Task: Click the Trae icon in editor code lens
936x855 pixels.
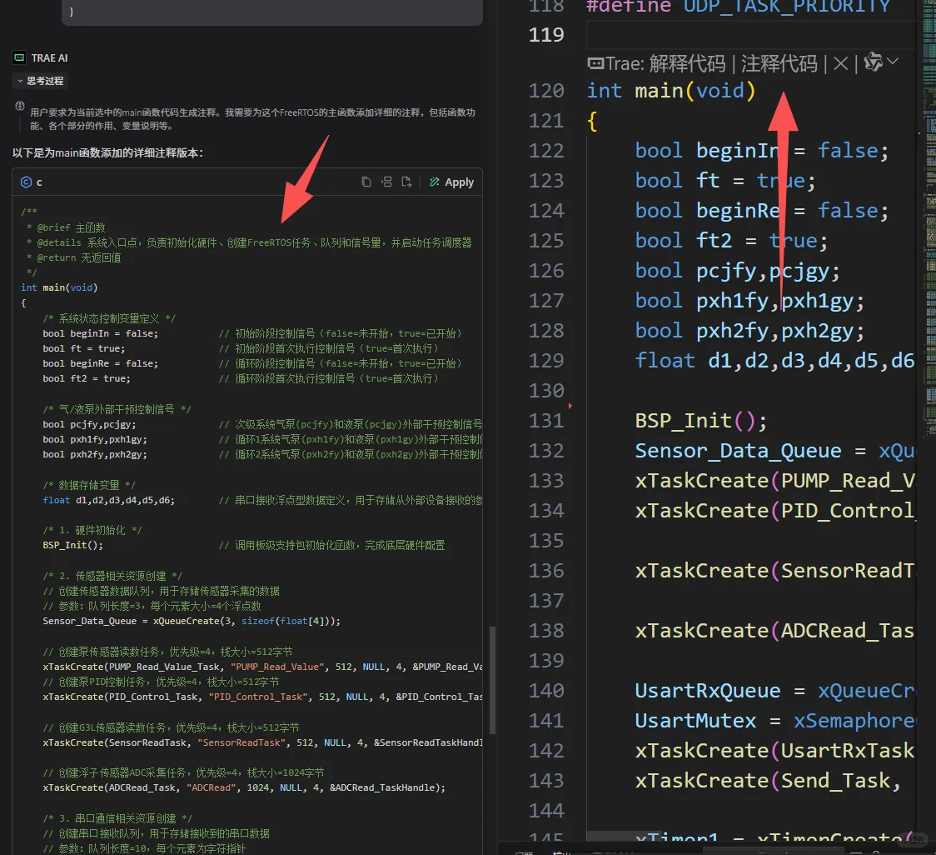Action: [x=595, y=63]
